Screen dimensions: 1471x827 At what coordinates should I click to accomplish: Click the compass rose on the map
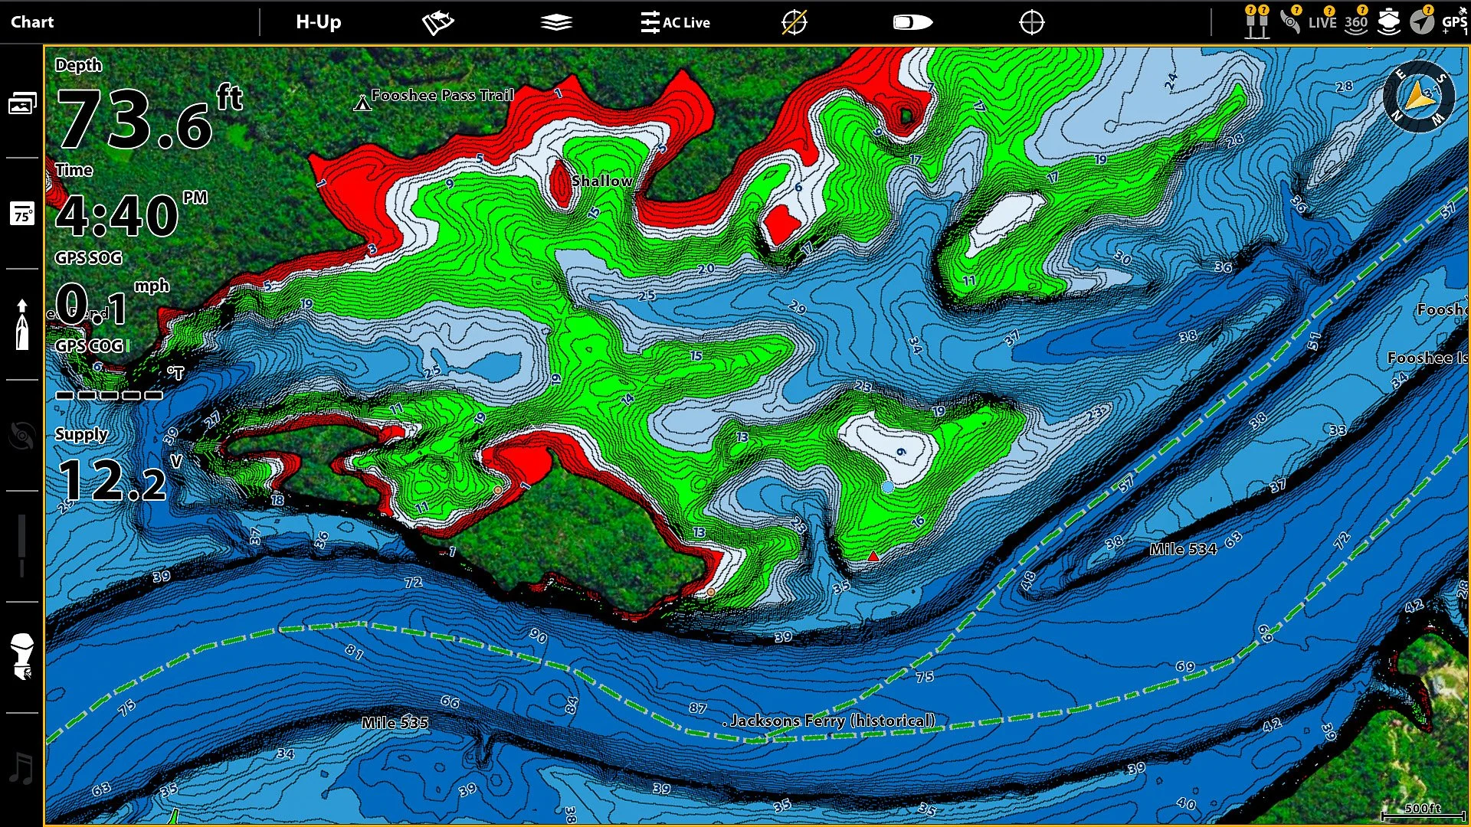tap(1418, 96)
